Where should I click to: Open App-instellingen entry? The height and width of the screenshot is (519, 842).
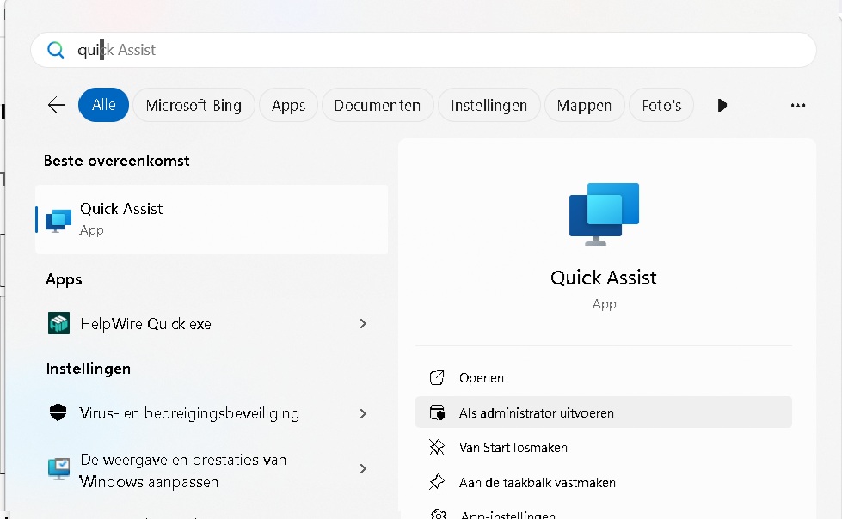pos(604,513)
